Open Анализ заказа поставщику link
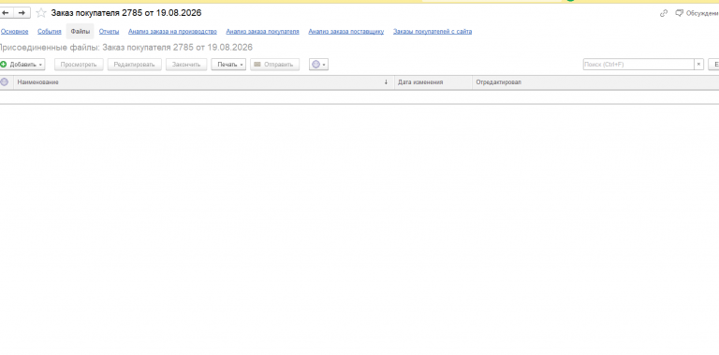 (346, 32)
